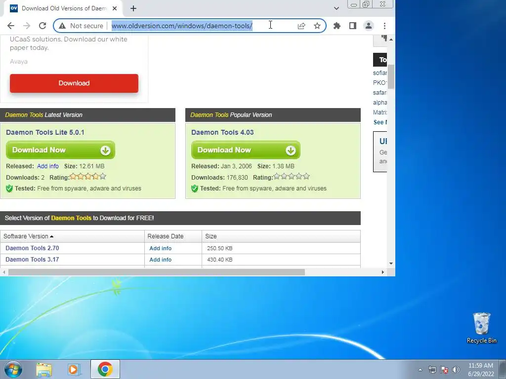Share this page via share icon
The width and height of the screenshot is (506, 379).
pyautogui.click(x=301, y=26)
